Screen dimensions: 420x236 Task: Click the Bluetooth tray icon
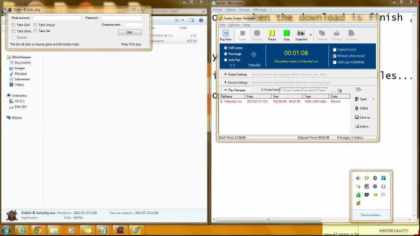pyautogui.click(x=375, y=178)
